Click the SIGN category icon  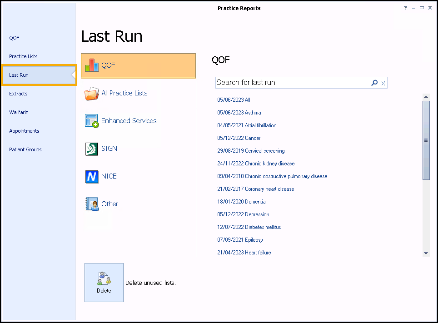click(x=92, y=149)
